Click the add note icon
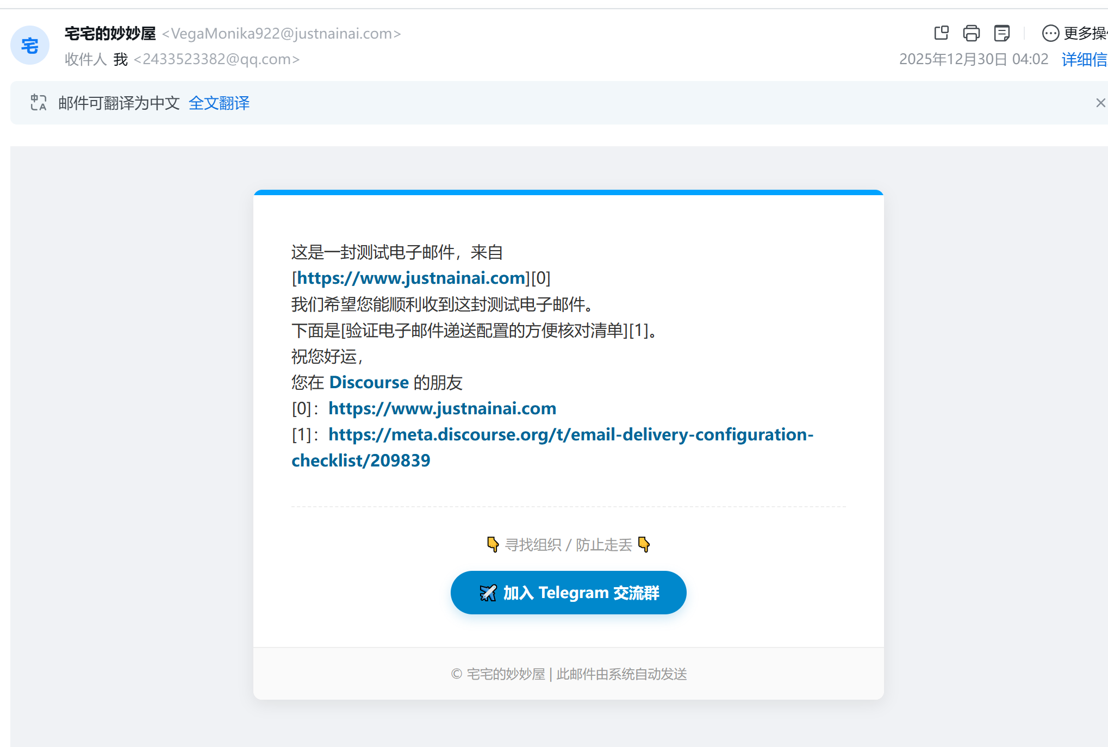 1001,33
